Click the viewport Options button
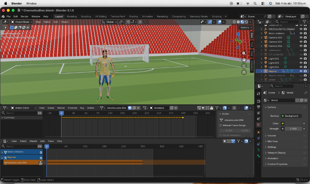310x184 pixels. [245, 27]
